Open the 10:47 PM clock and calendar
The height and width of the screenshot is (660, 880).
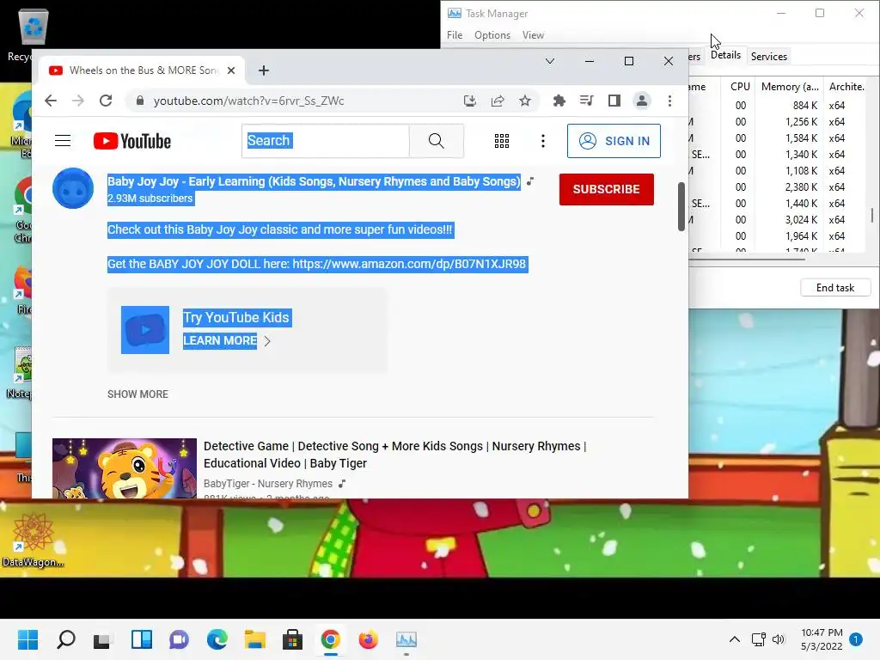click(x=822, y=639)
